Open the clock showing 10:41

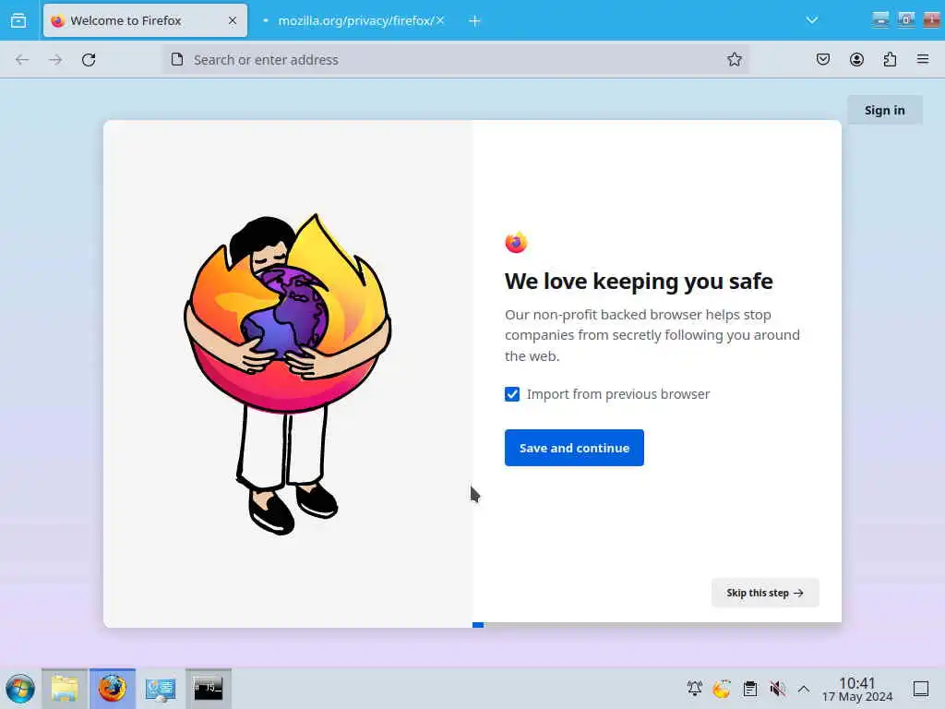857,689
